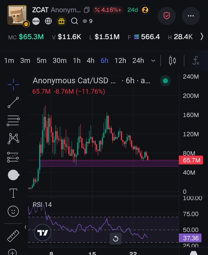
Task: Tap the yellow gift rewards icon
Action: [61, 21]
